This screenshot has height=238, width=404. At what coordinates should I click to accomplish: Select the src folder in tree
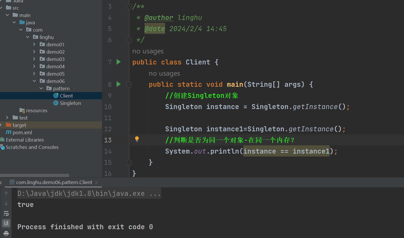[x=51, y=8]
